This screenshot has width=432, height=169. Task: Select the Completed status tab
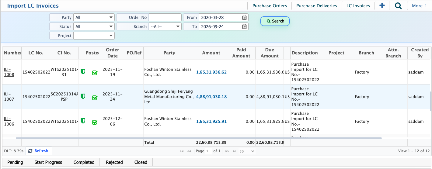click(84, 162)
